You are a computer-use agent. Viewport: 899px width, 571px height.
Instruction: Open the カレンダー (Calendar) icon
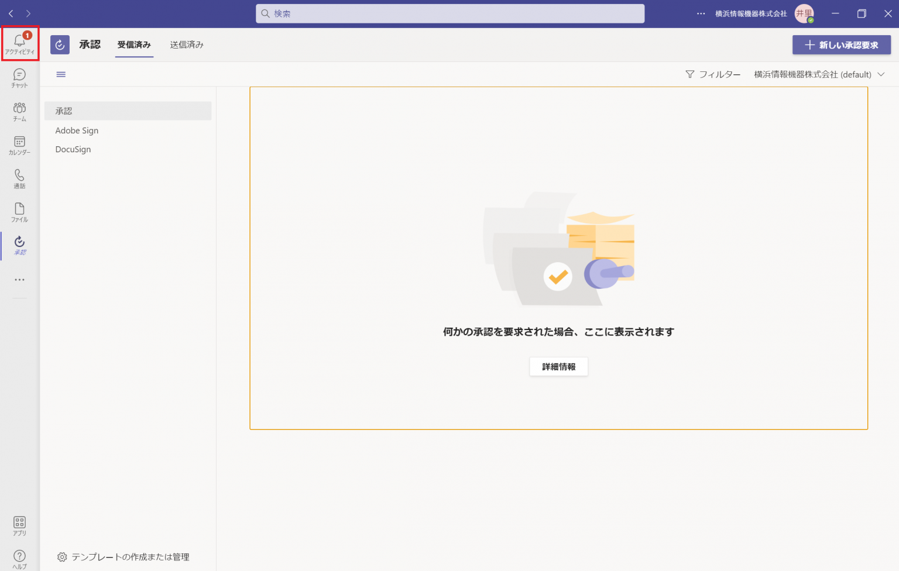tap(19, 145)
